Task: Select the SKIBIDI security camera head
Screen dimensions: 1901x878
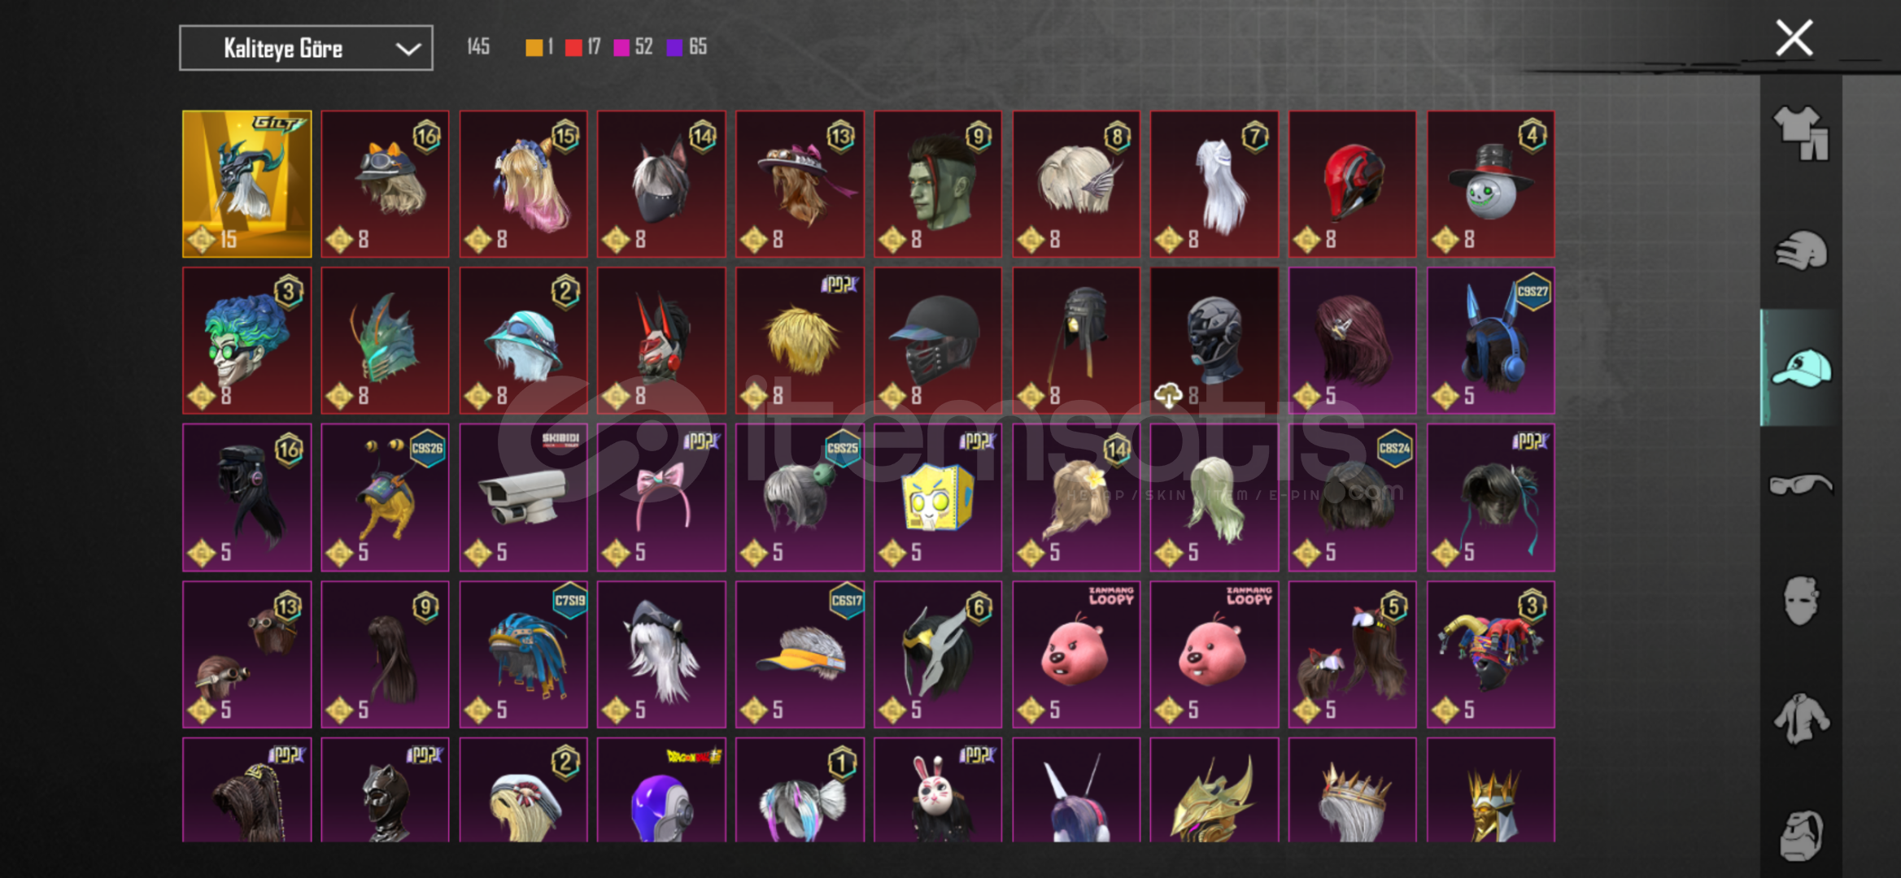Action: point(523,498)
